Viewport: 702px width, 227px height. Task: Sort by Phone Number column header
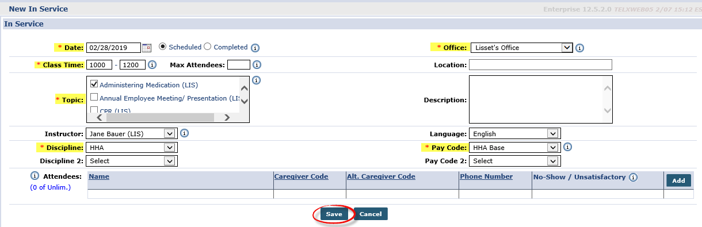[486, 176]
